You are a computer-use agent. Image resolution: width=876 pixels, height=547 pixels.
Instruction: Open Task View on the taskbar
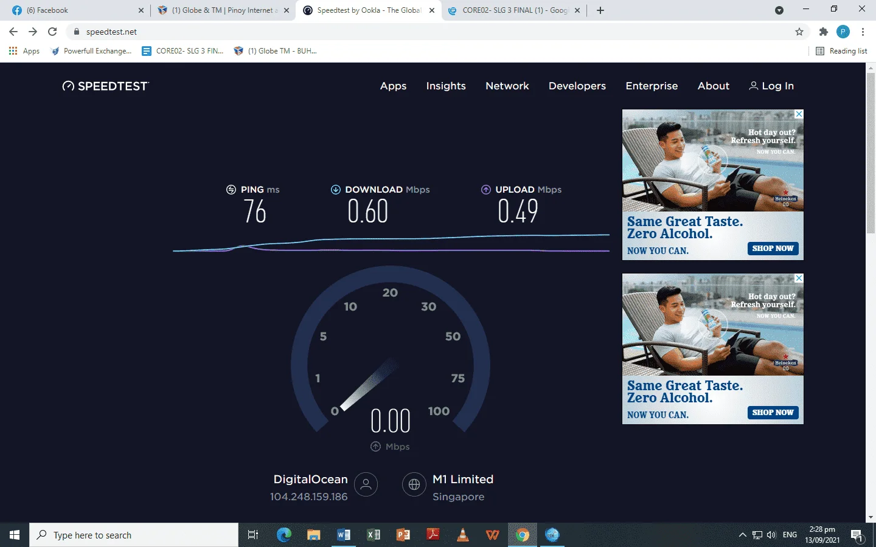[253, 535]
